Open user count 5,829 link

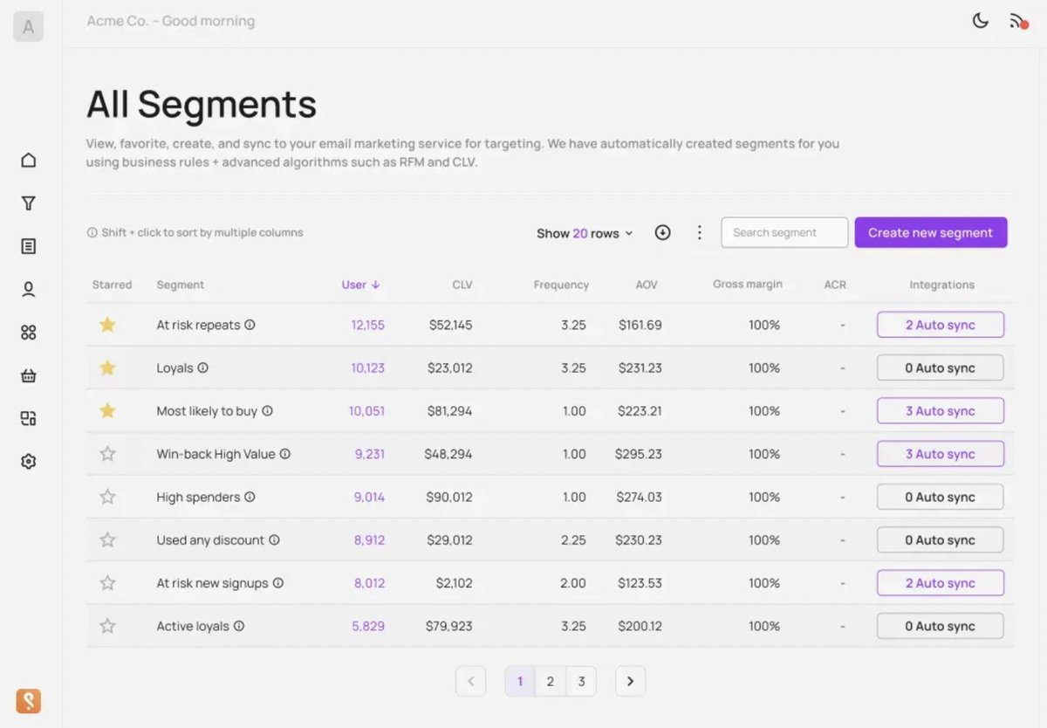point(368,626)
